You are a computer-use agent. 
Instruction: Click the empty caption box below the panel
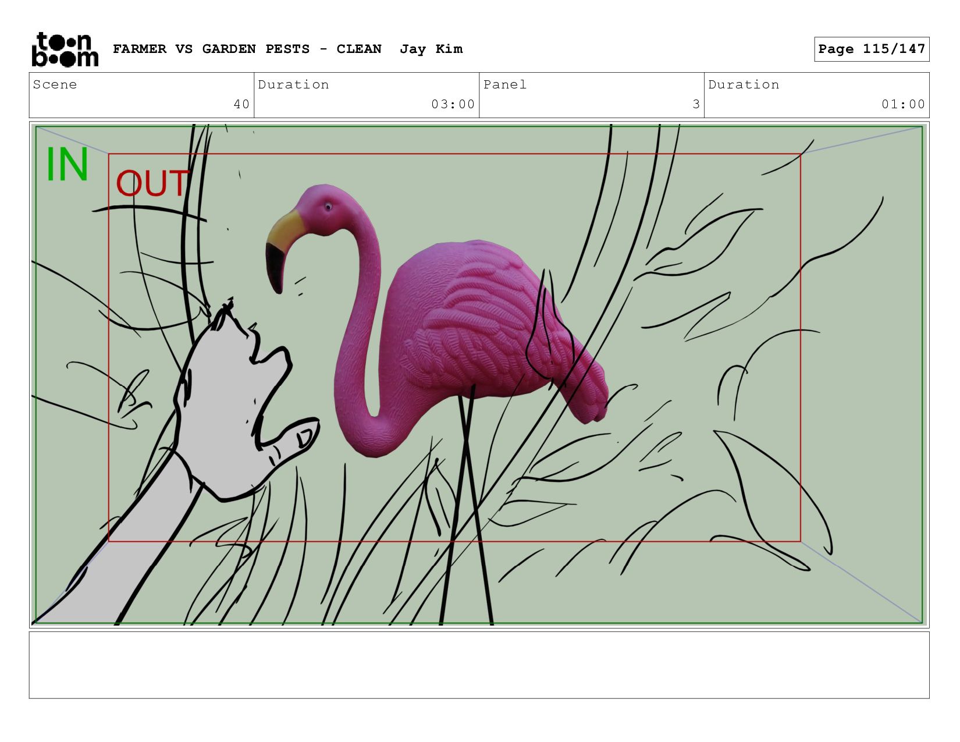pos(479,665)
